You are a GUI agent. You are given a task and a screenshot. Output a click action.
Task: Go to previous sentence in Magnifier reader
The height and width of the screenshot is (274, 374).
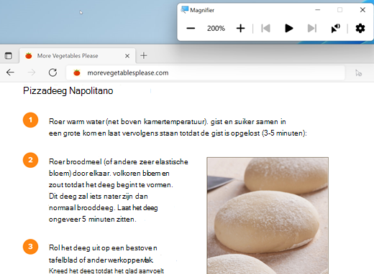coord(265,28)
